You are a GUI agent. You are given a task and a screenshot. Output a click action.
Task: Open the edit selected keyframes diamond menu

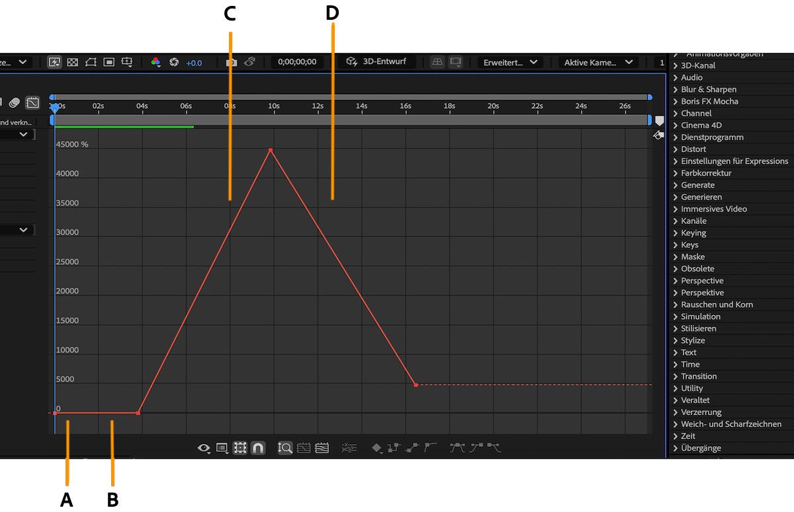pos(377,448)
